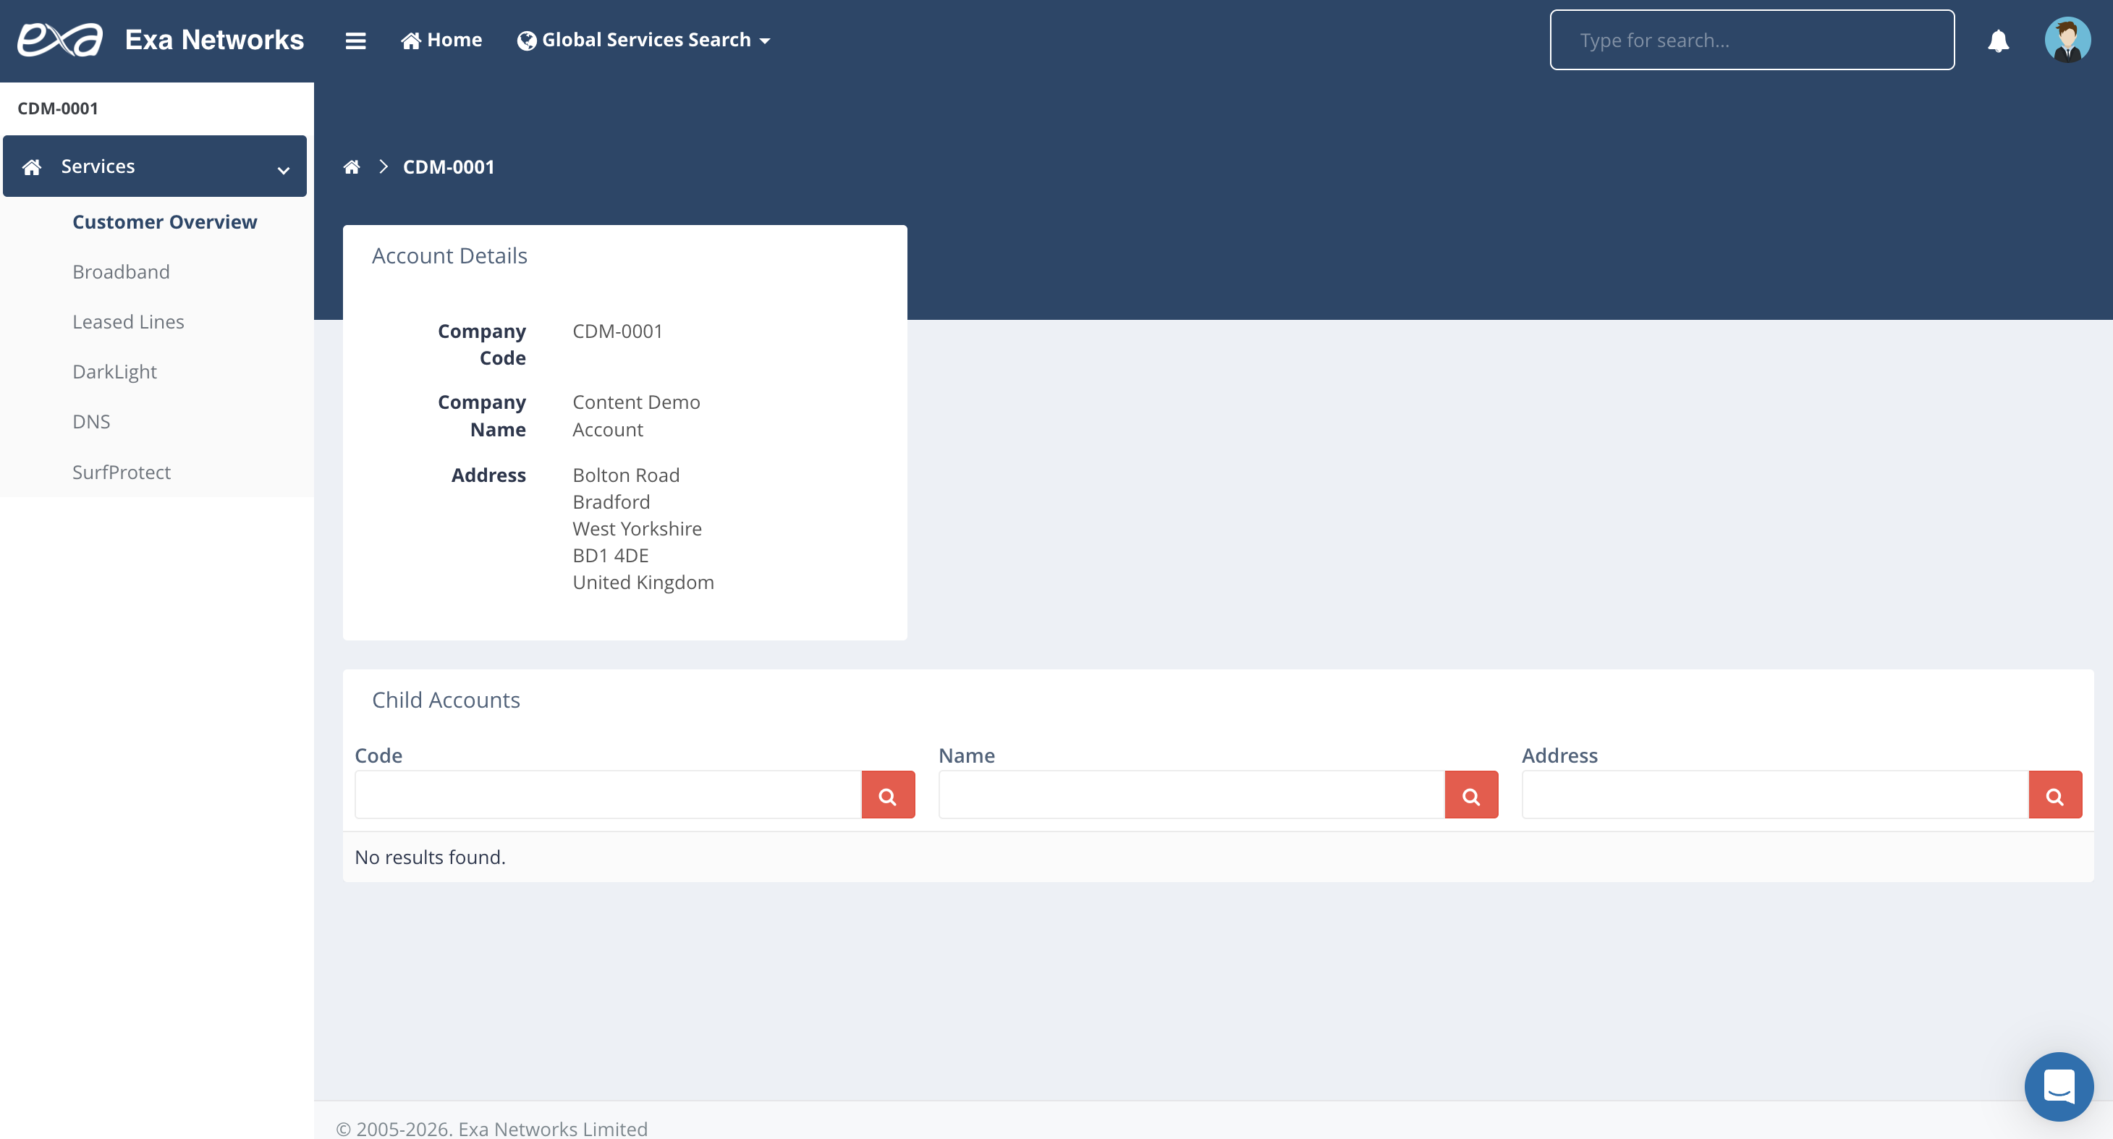Image resolution: width=2113 pixels, height=1139 pixels.
Task: Select the Customer Overview item
Action: click(x=164, y=222)
